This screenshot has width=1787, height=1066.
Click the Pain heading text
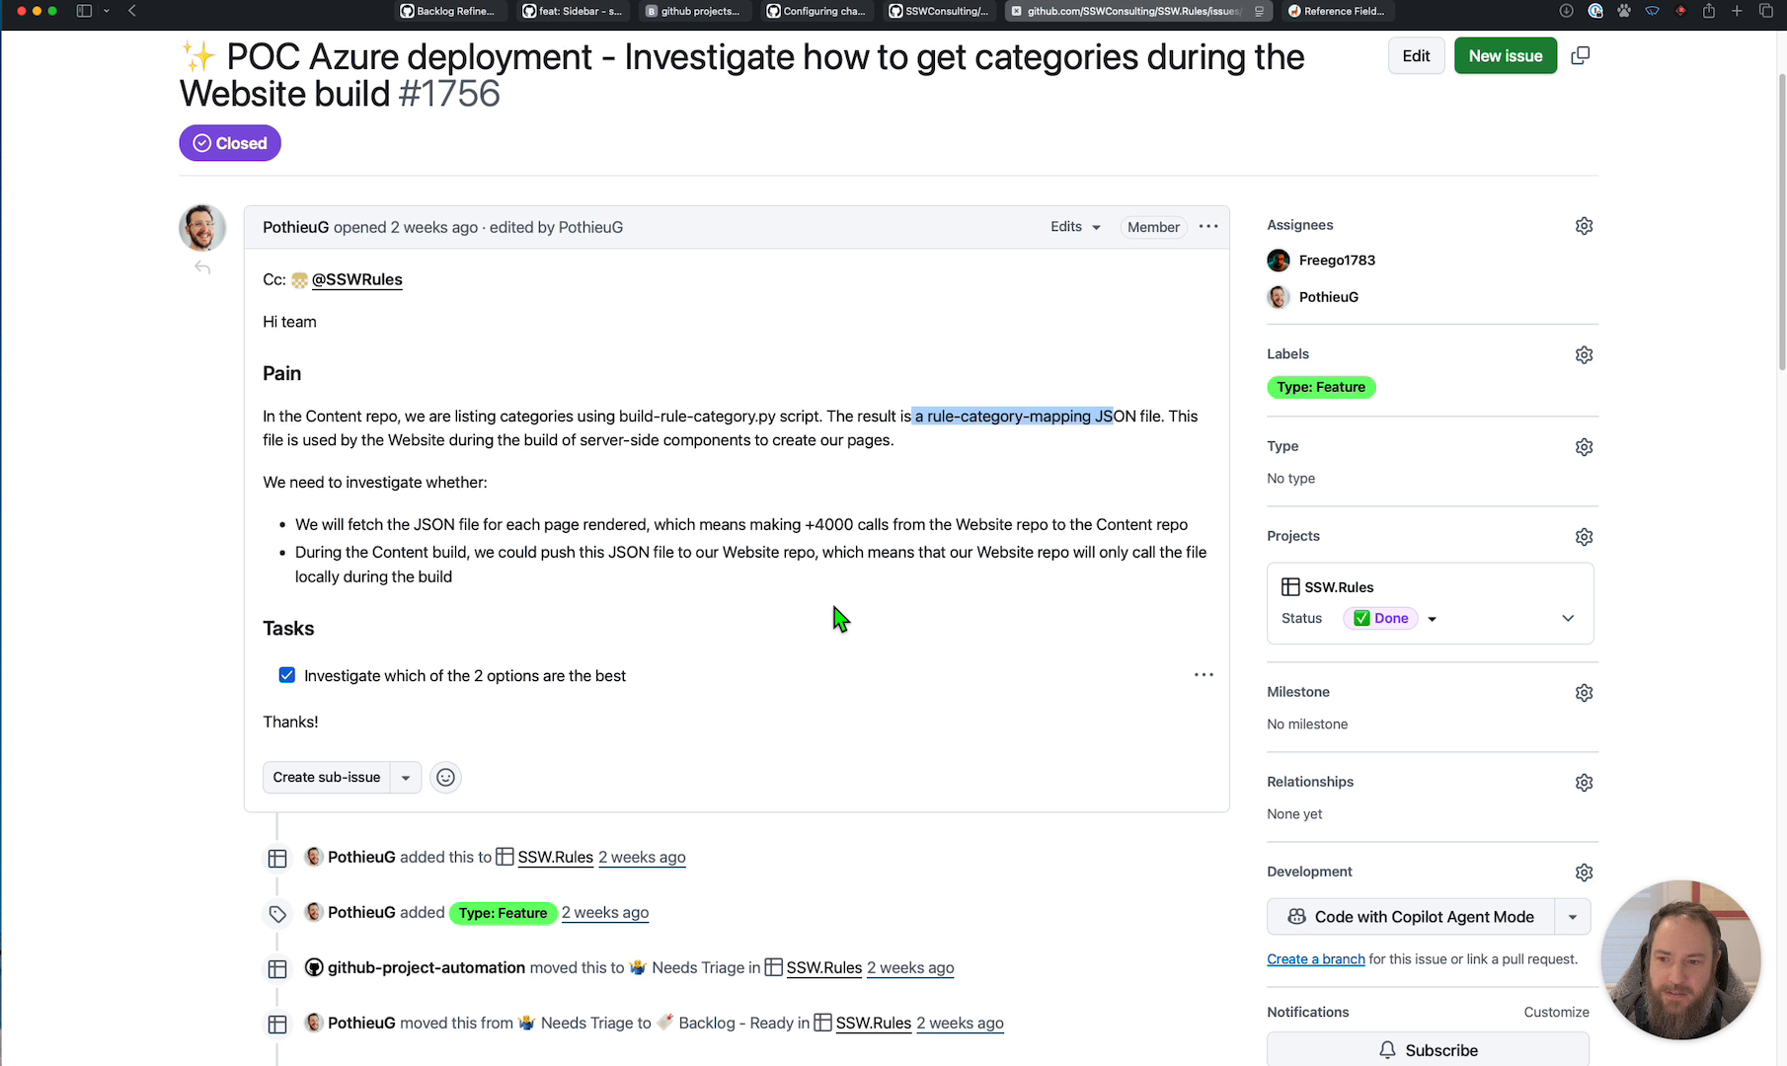click(281, 373)
